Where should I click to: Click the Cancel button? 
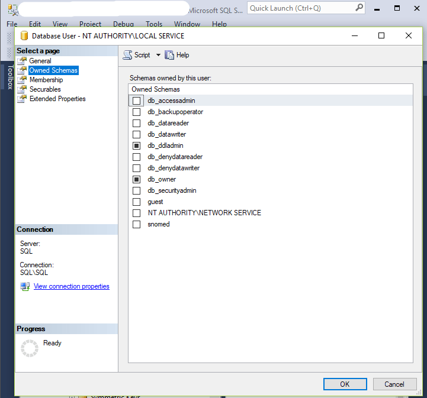pyautogui.click(x=394, y=384)
